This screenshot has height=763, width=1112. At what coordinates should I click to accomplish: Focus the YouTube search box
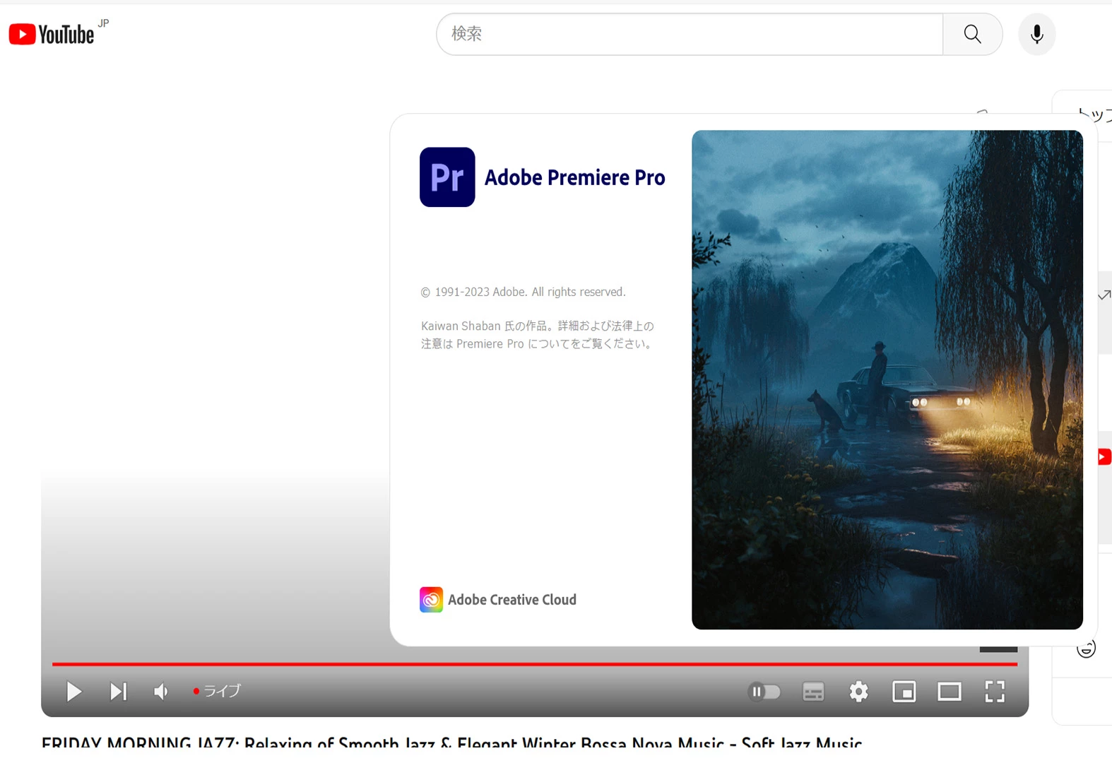690,34
